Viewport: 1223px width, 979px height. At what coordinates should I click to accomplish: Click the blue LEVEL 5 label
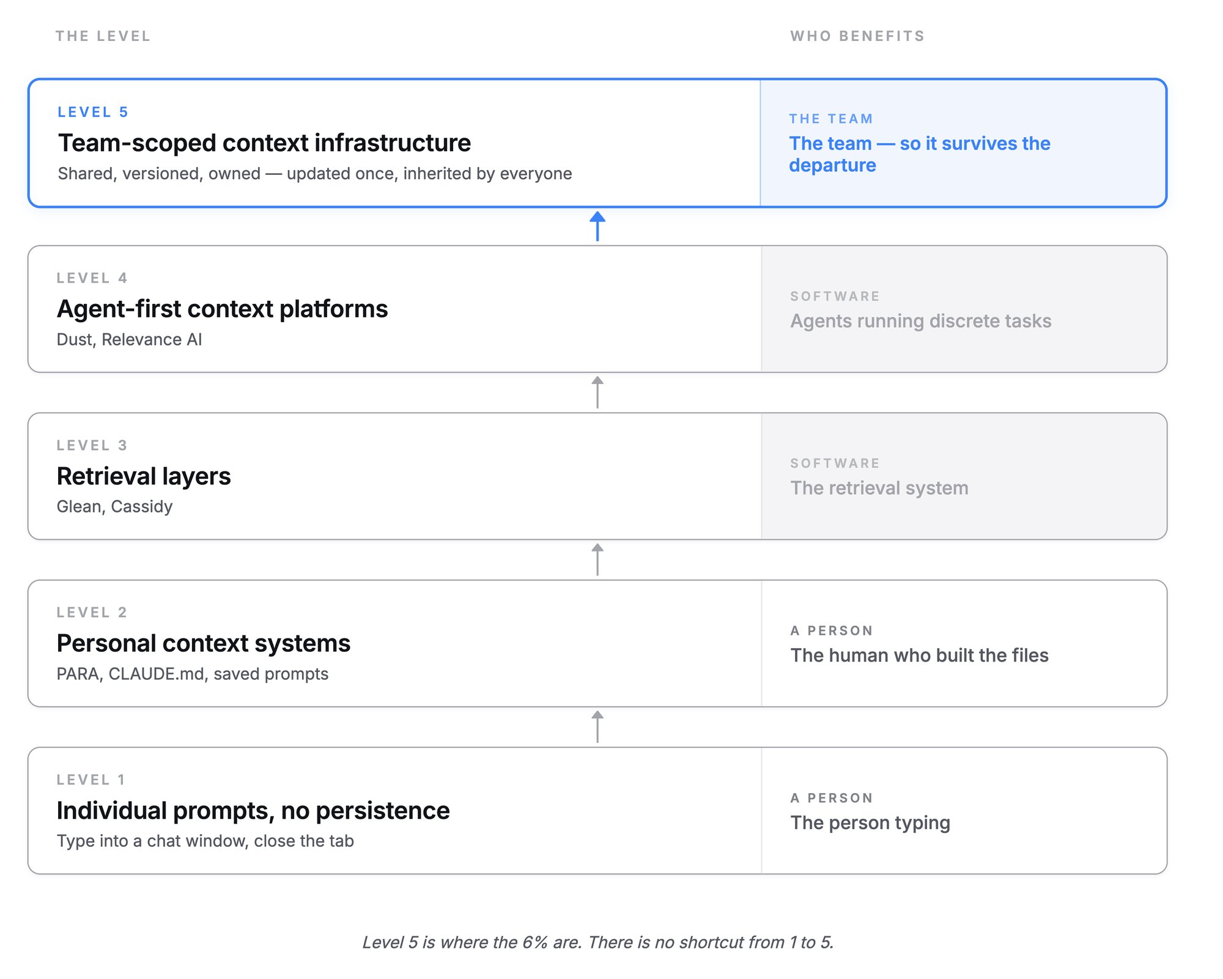[93, 112]
